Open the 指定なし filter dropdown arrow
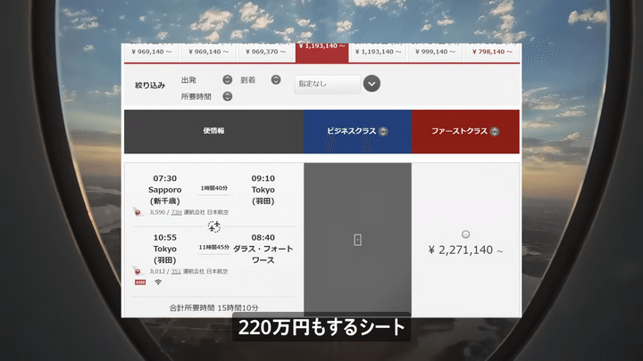This screenshot has height=361, width=643. pos(372,84)
